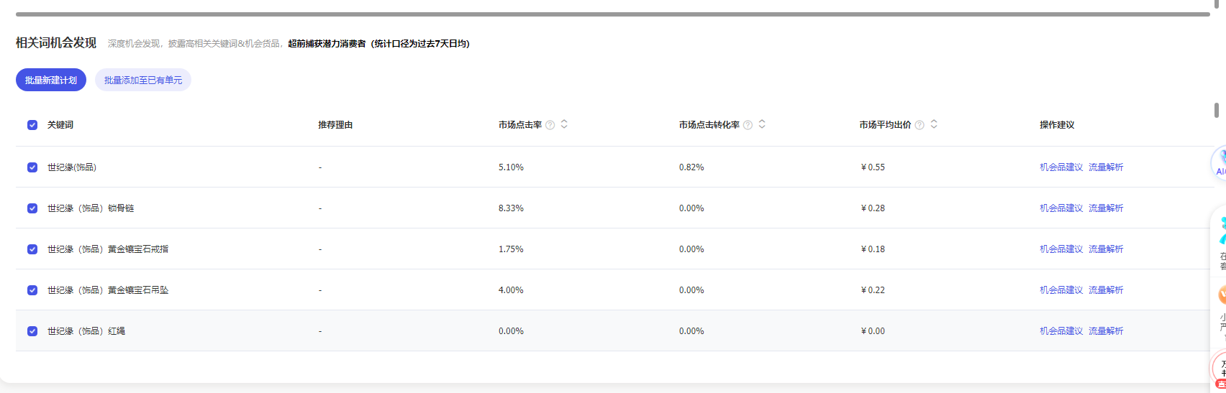Click the 批量新建计划 button

click(x=51, y=80)
